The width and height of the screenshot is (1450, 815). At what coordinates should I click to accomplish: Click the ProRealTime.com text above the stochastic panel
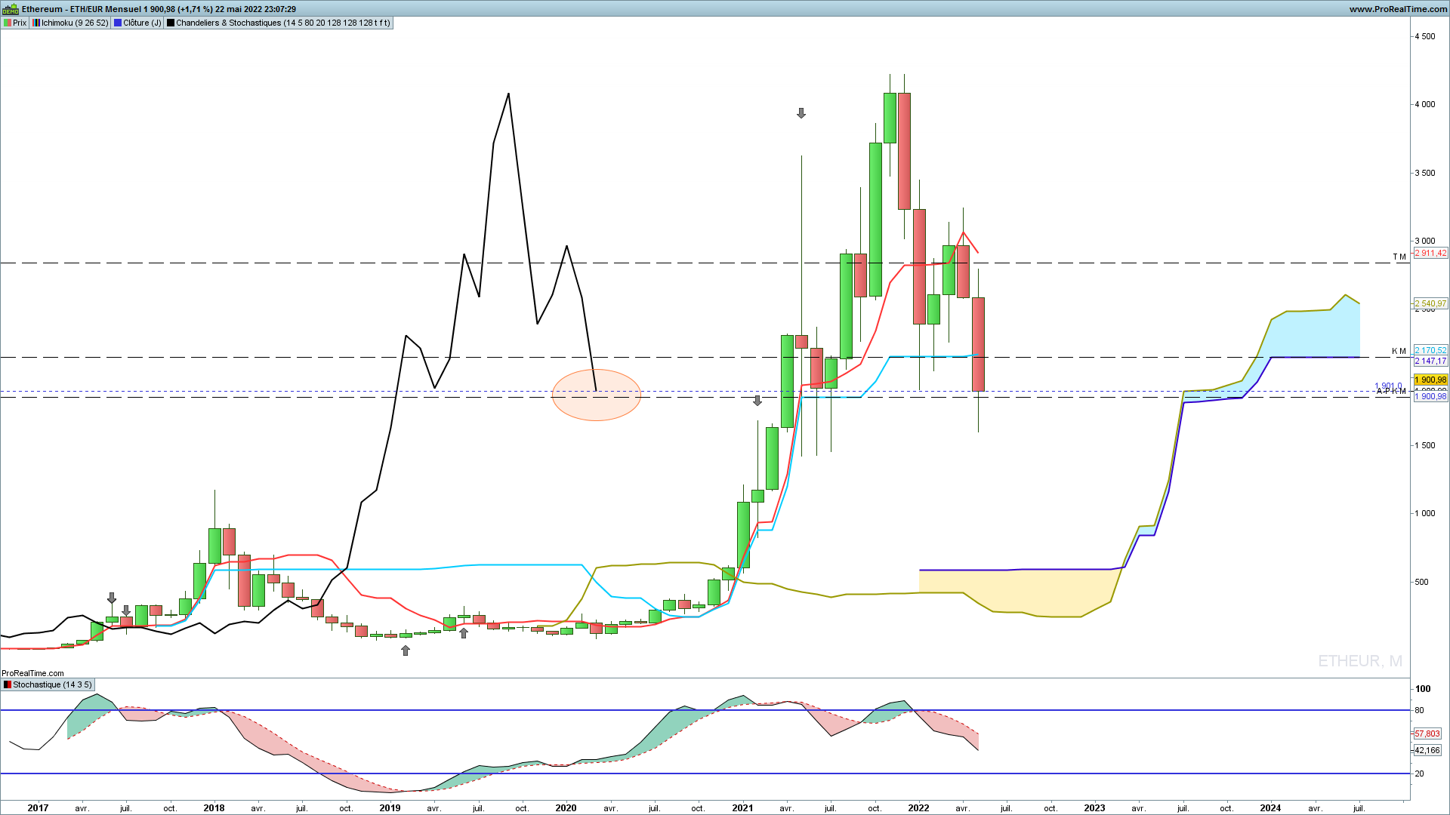(x=32, y=673)
